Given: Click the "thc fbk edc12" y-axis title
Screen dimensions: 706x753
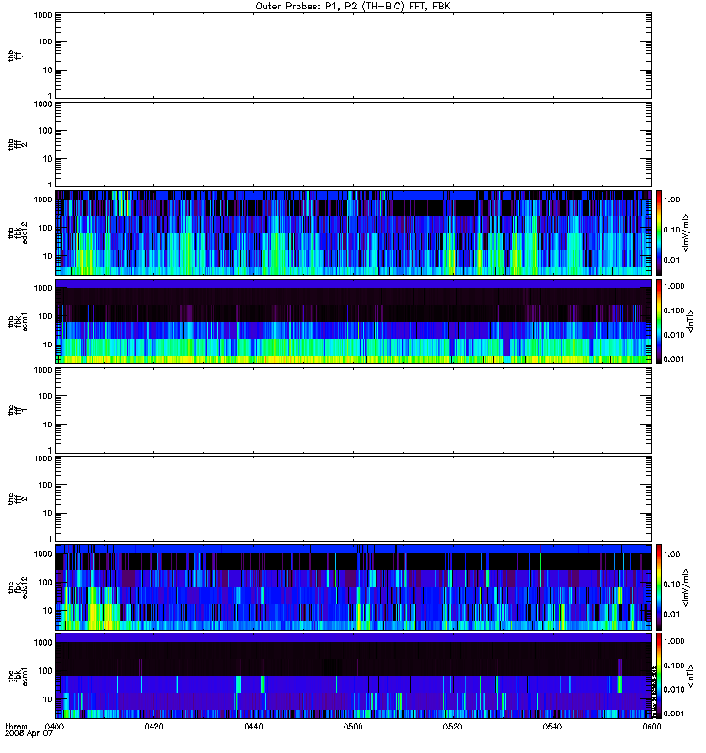Looking at the screenshot, I should (x=18, y=587).
